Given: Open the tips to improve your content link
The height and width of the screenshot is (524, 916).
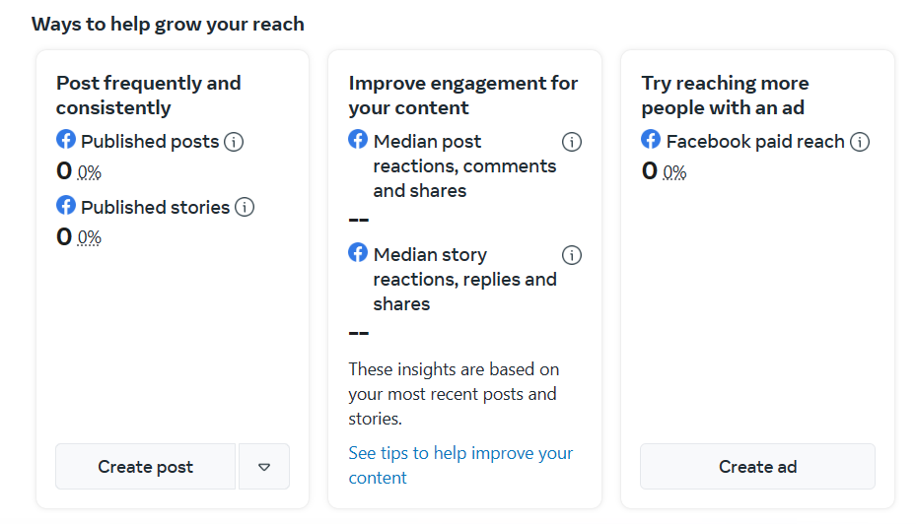Looking at the screenshot, I should (460, 465).
